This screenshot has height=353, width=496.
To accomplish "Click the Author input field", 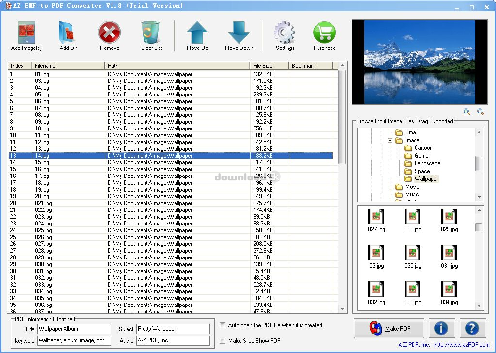I will pyautogui.click(x=173, y=341).
